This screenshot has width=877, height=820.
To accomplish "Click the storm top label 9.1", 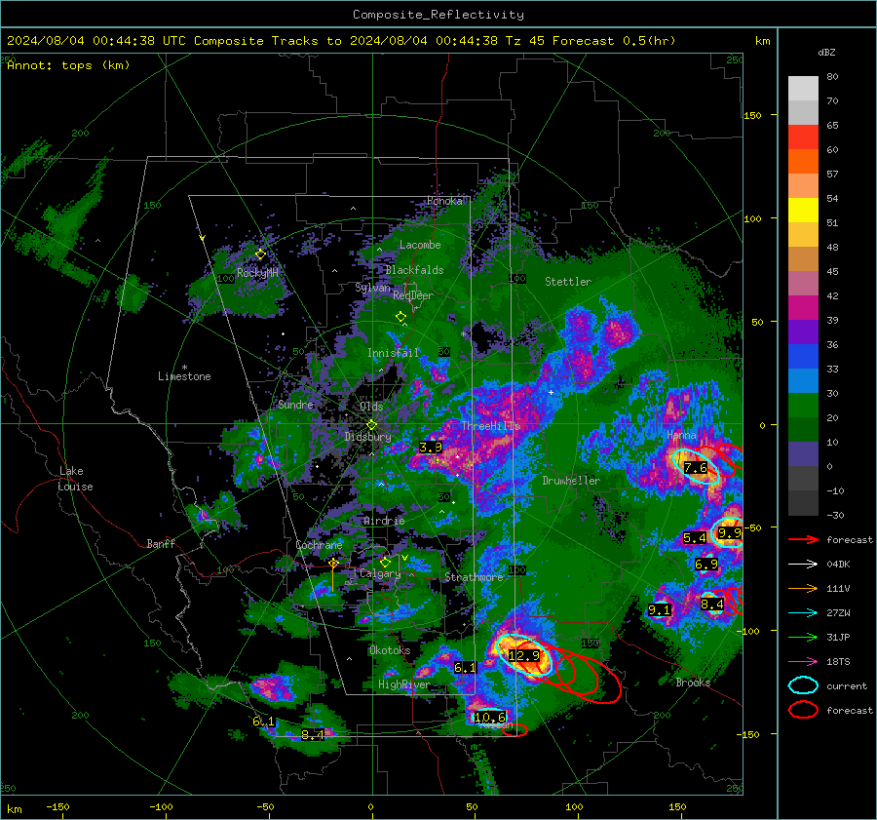I will coord(659,610).
